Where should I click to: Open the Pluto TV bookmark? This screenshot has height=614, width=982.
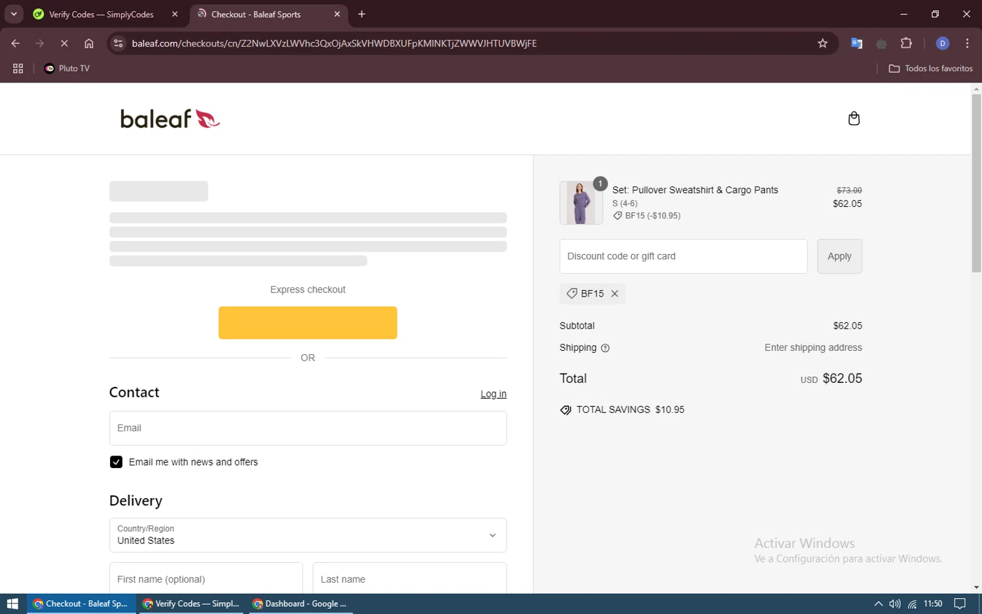(x=67, y=68)
